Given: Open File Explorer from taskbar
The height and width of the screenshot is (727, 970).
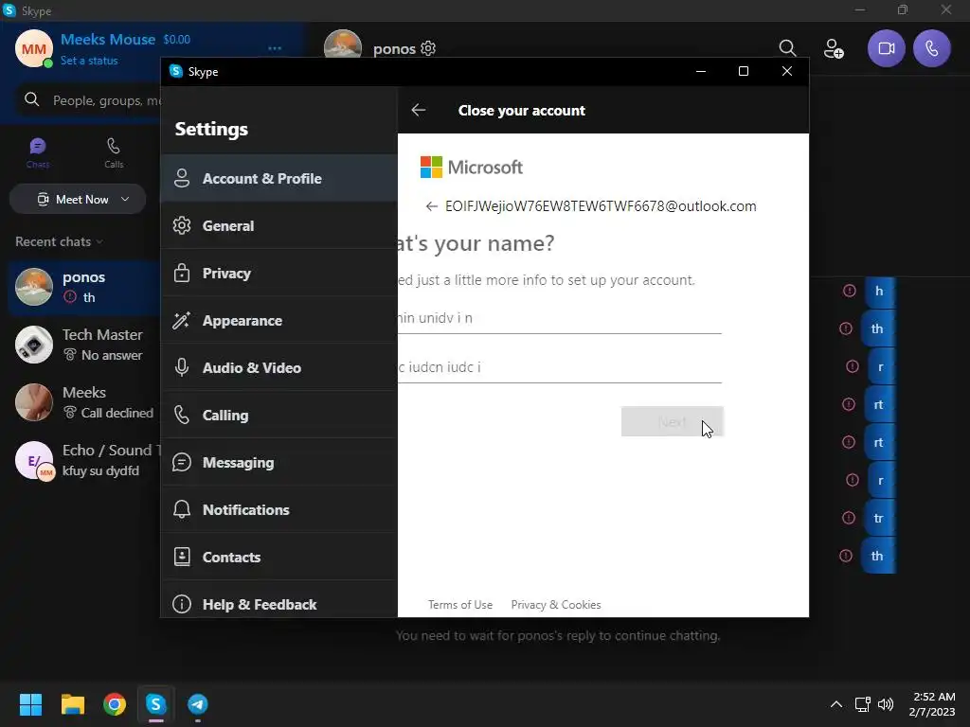Looking at the screenshot, I should point(72,704).
